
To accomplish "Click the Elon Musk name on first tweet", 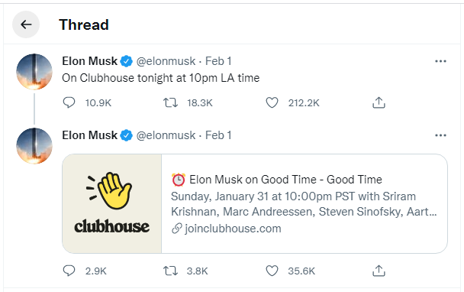I will point(89,61).
